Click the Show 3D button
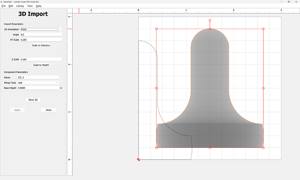The width and height of the screenshot is (300, 180). click(33, 100)
